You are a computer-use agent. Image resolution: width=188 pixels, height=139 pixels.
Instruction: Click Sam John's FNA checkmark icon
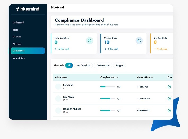169,86
